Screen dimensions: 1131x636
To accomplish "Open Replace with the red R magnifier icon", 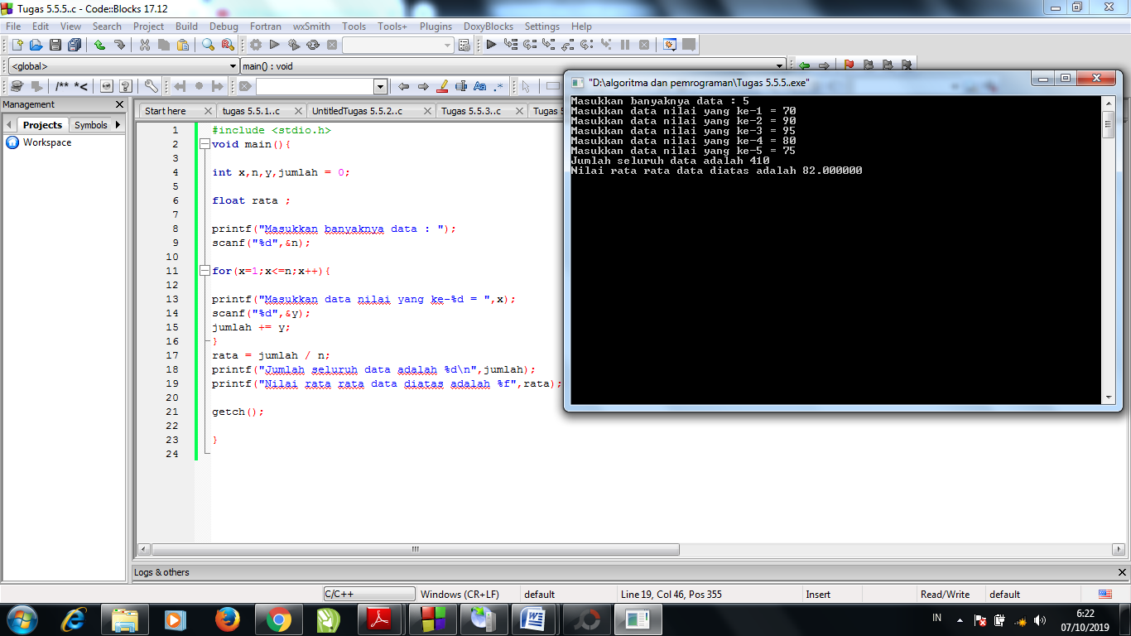I will point(227,45).
